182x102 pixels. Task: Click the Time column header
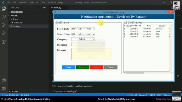click(x=149, y=26)
